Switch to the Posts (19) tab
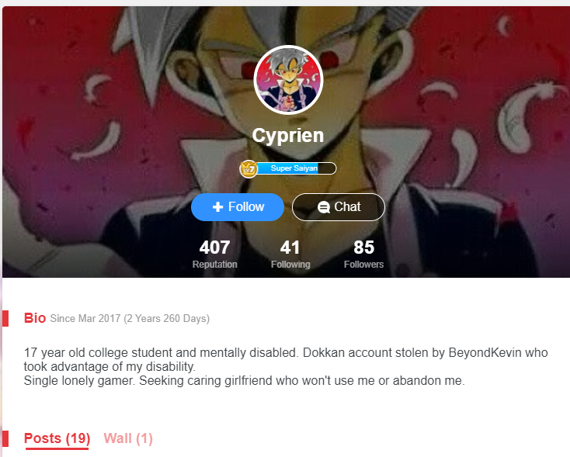The image size is (570, 457). pyautogui.click(x=57, y=439)
